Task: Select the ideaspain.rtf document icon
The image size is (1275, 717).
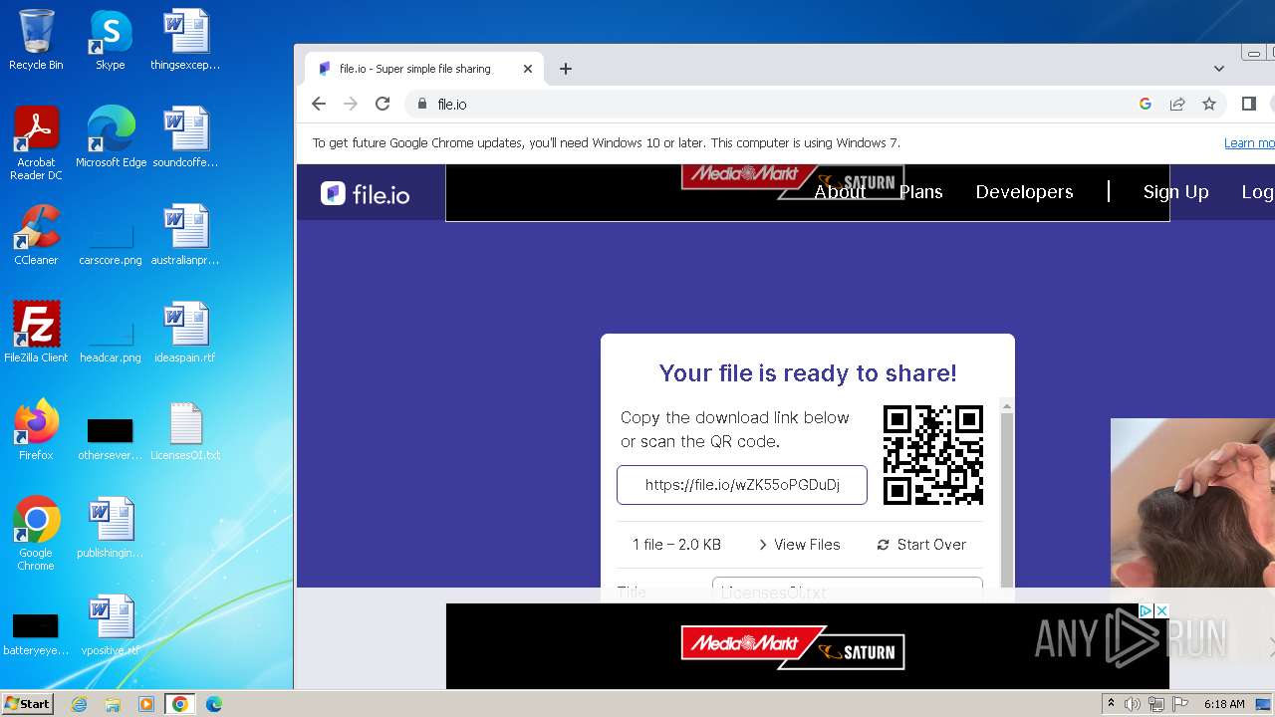Action: pyautogui.click(x=185, y=333)
